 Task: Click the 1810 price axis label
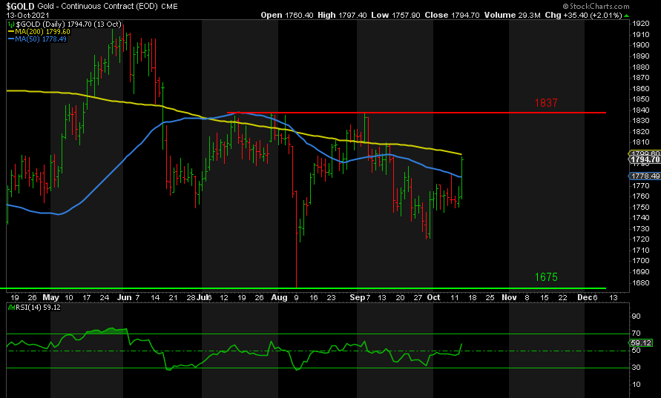pos(641,142)
